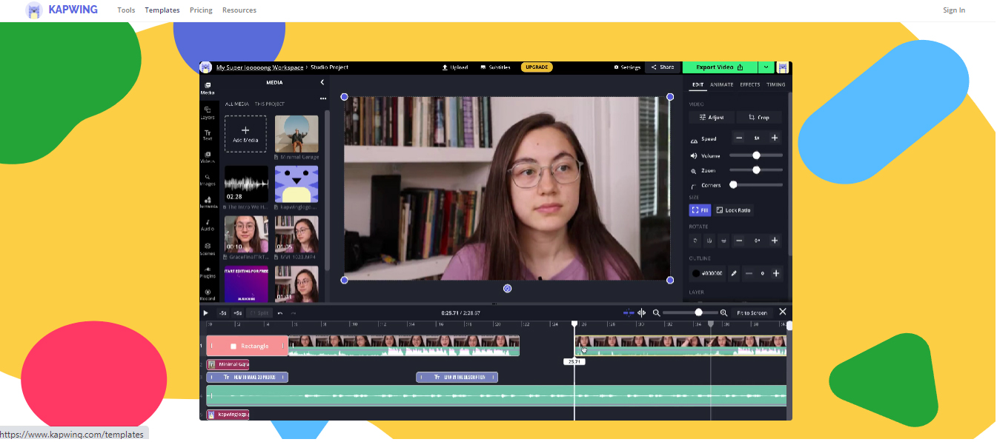This screenshot has width=997, height=442.
Task: Click the undo arrow in timeline toolbar
Action: pos(280,313)
